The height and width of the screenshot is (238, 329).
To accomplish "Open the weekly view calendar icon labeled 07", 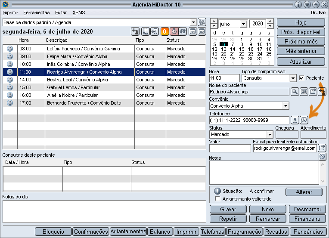I will [202, 32].
